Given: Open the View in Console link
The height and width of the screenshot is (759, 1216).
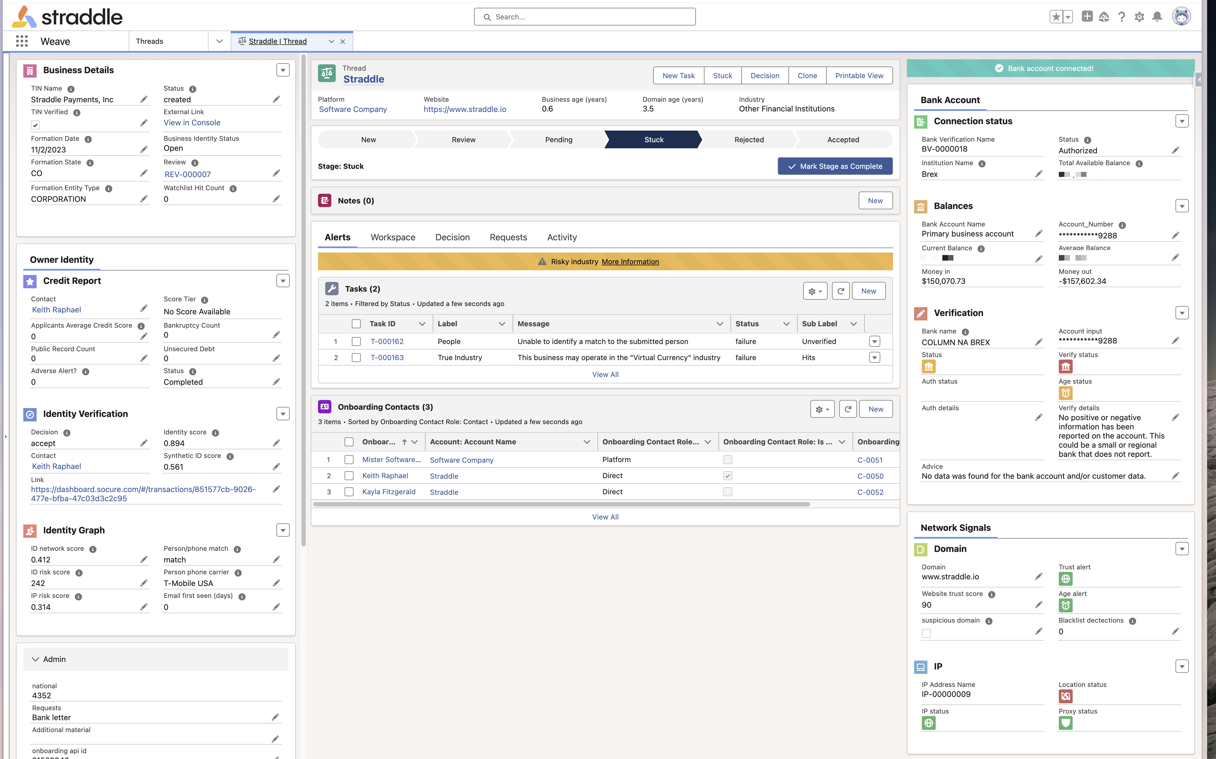Looking at the screenshot, I should coord(192,123).
